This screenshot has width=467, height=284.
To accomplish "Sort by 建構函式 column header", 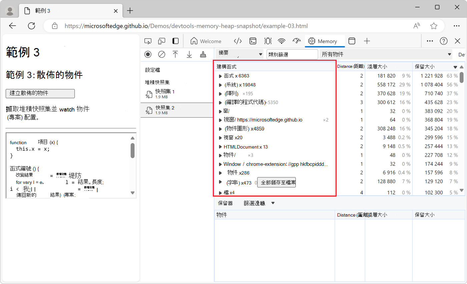I will pyautogui.click(x=275, y=67).
